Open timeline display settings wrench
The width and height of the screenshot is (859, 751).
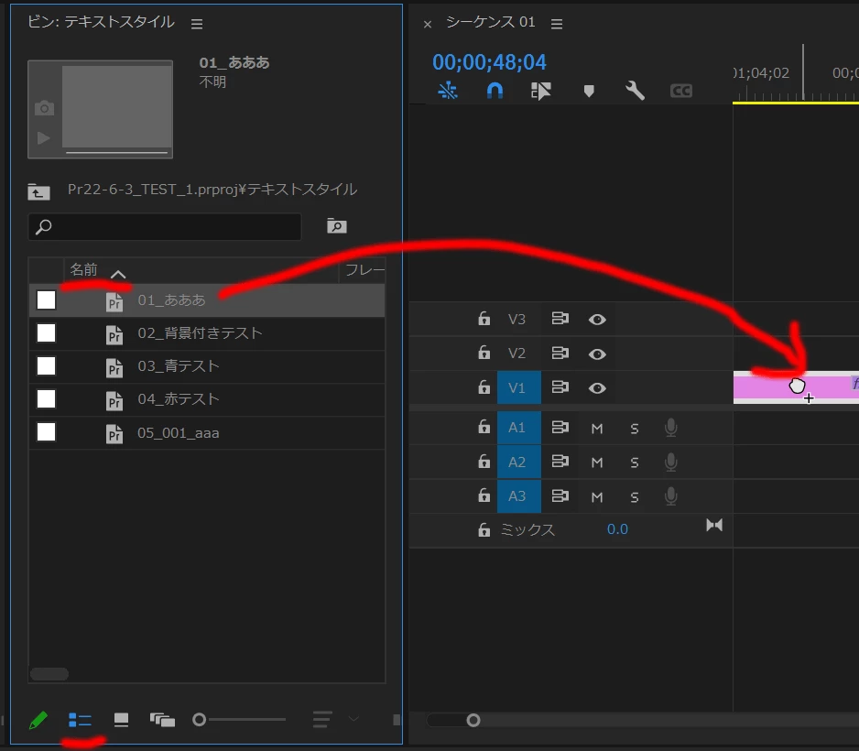point(635,91)
